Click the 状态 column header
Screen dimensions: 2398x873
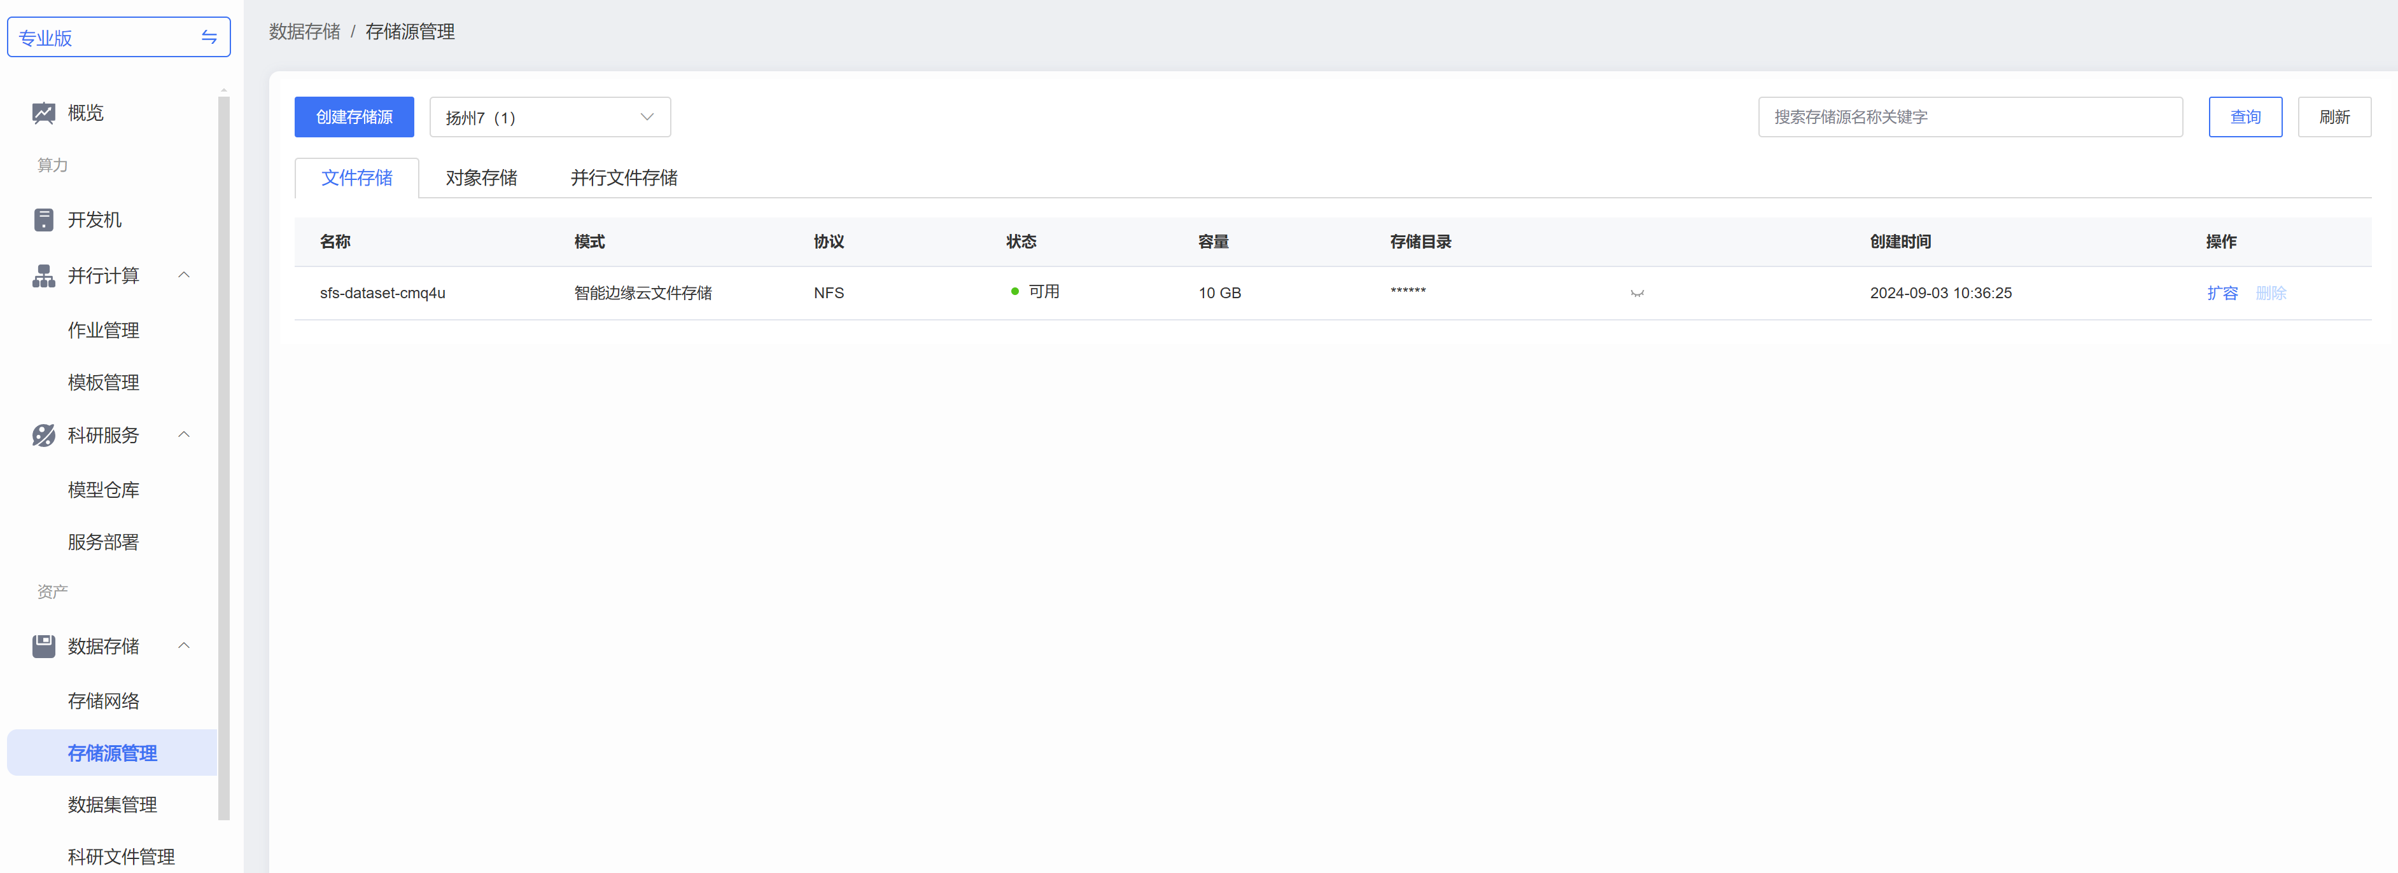1021,242
